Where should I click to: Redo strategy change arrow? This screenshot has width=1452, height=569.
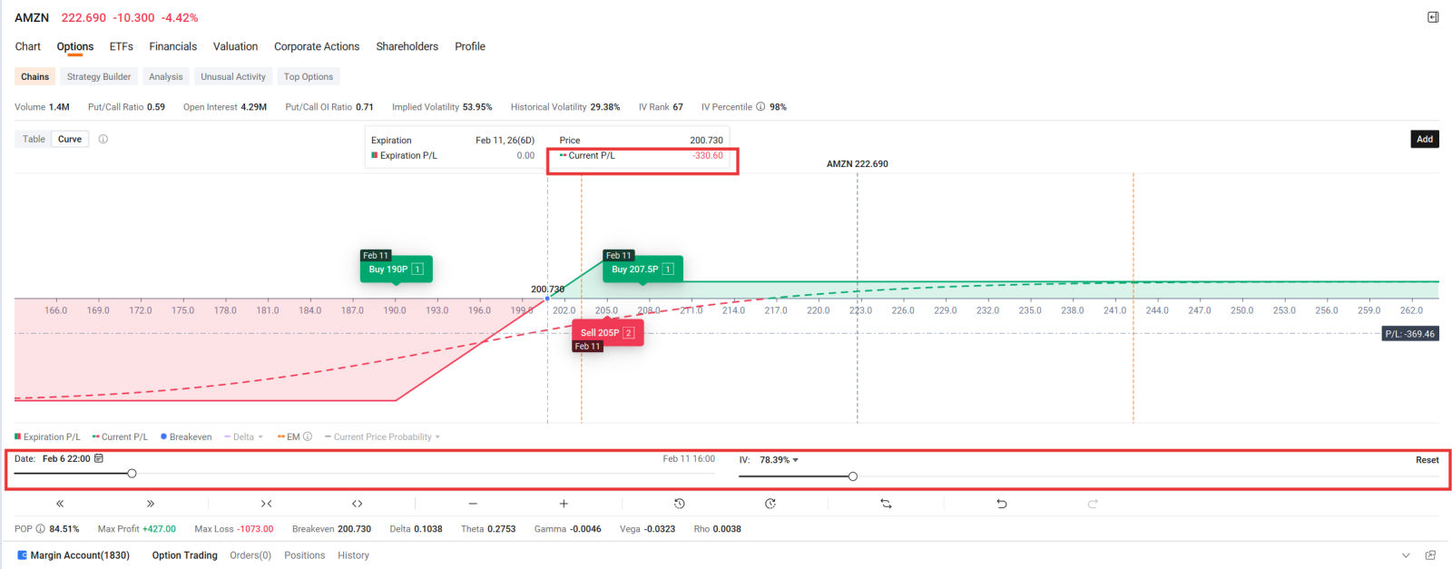(1093, 504)
